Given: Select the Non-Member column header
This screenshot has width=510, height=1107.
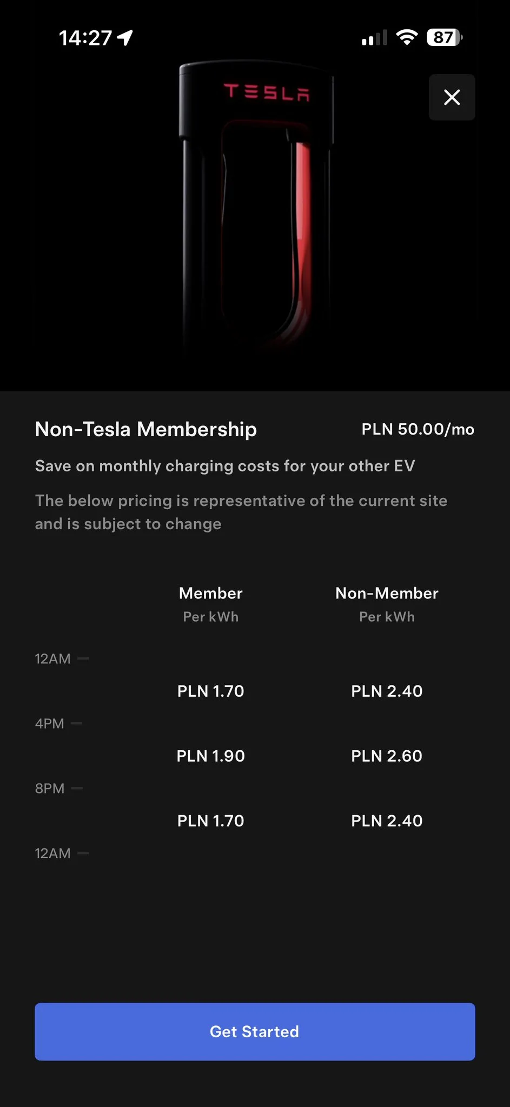Looking at the screenshot, I should (x=387, y=593).
